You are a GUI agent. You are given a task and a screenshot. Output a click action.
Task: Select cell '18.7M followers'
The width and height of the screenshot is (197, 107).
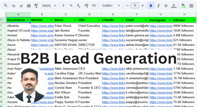pyautogui.click(x=184, y=78)
